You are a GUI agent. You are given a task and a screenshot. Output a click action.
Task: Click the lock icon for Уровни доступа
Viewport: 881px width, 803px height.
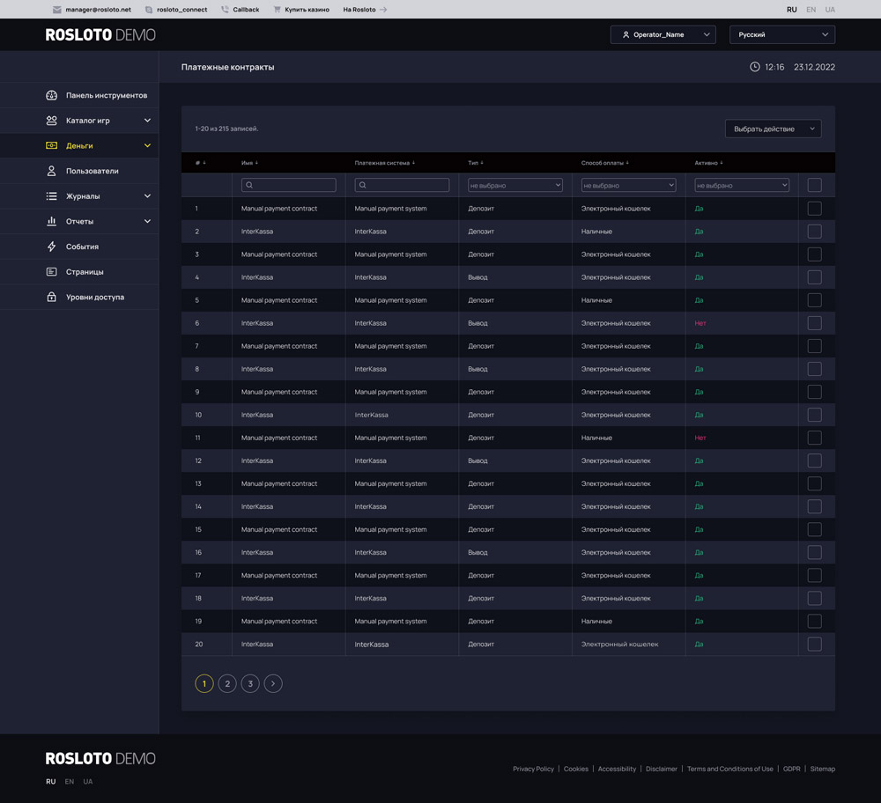pos(51,297)
